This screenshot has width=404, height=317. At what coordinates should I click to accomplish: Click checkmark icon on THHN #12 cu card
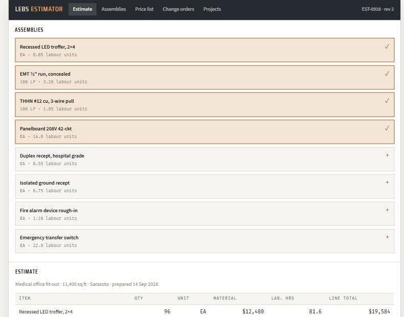[x=387, y=101]
